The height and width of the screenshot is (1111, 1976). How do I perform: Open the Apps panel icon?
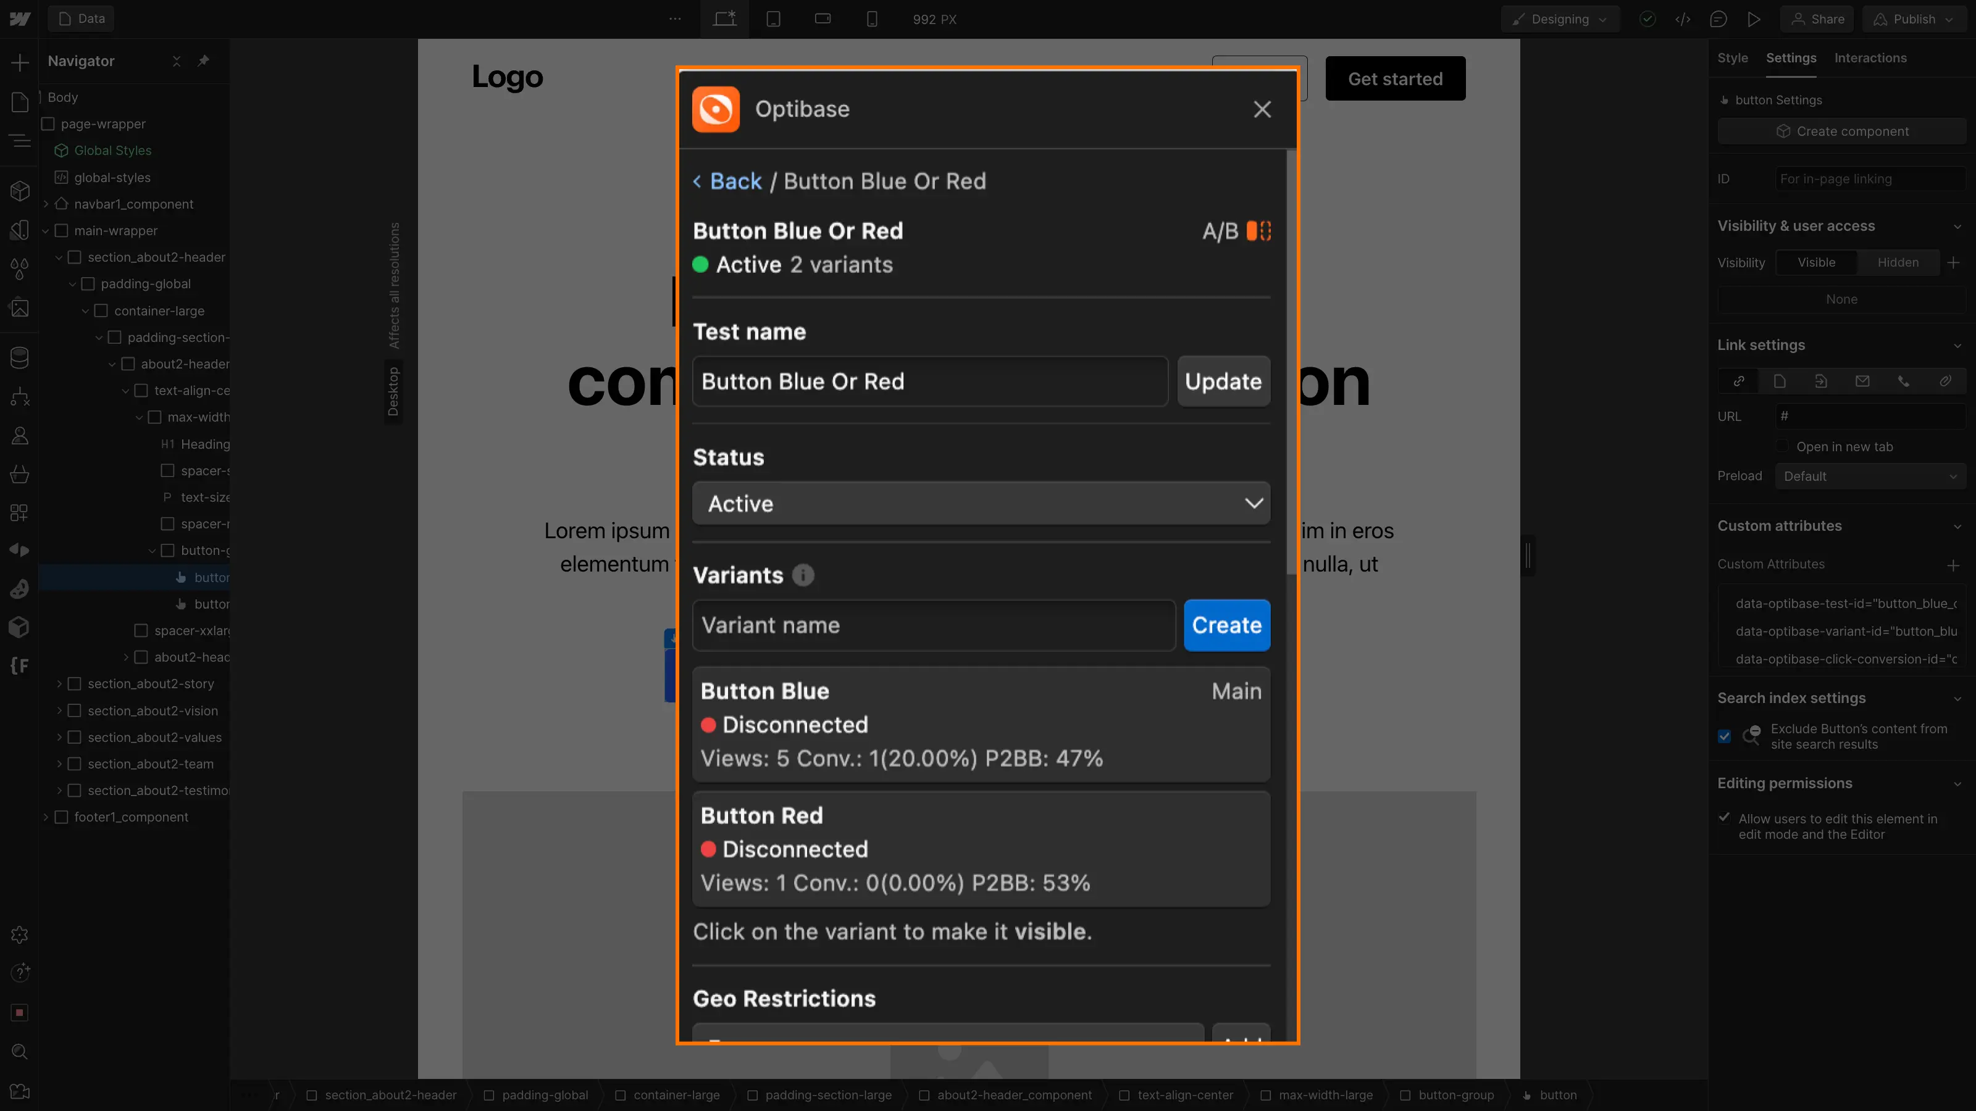point(20,513)
